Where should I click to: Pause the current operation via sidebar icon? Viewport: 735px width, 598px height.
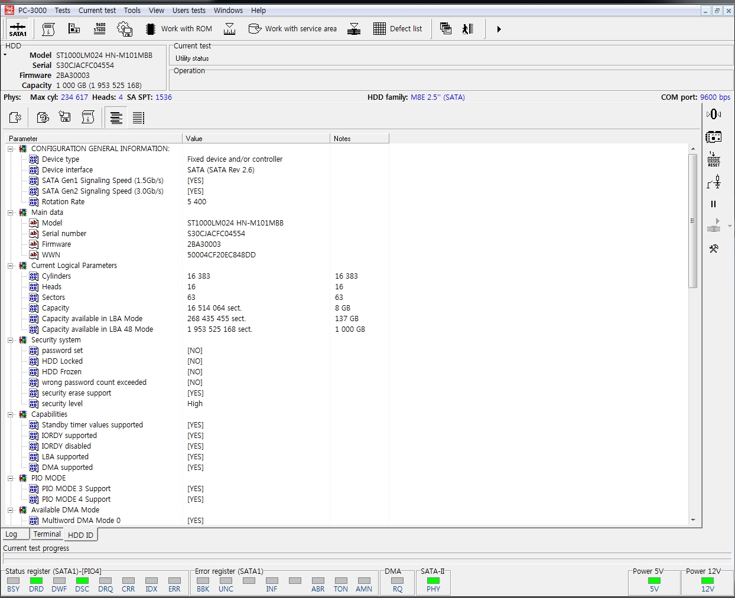[713, 204]
